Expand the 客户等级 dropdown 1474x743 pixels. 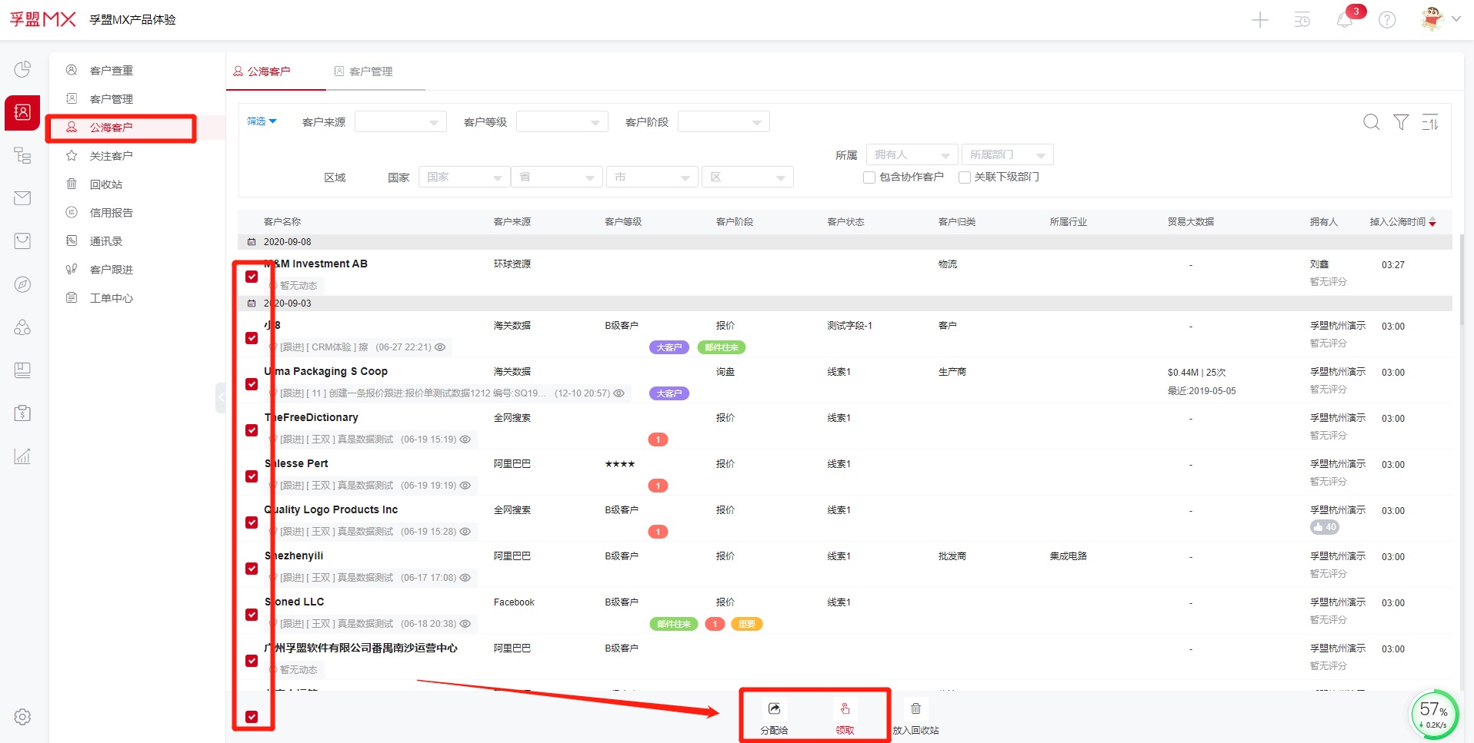[562, 122]
